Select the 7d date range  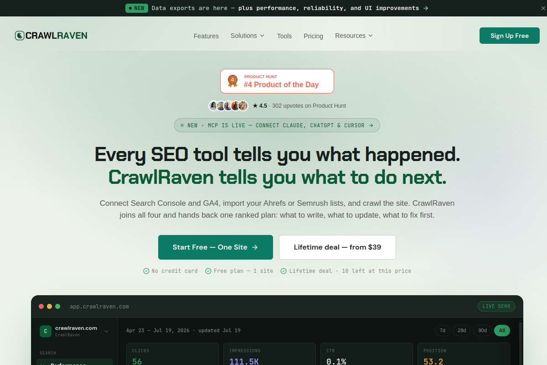pyautogui.click(x=442, y=330)
